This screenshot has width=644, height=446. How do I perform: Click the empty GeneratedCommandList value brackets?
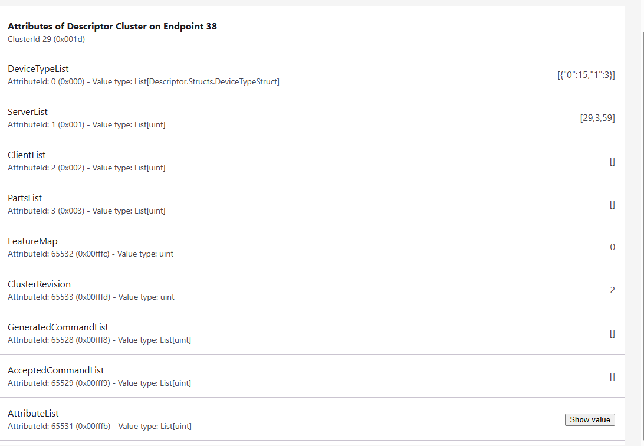coord(612,333)
